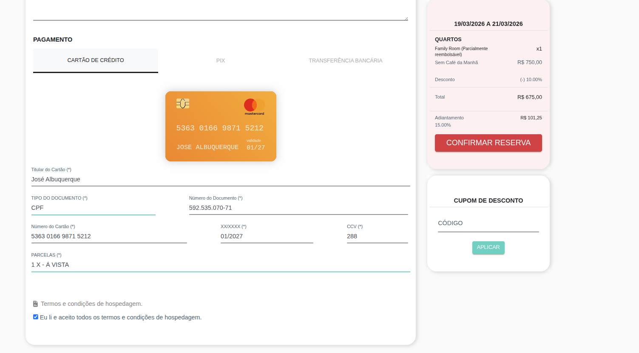639x353 pixels.
Task: Click the CCV security code field
Action: [377, 236]
